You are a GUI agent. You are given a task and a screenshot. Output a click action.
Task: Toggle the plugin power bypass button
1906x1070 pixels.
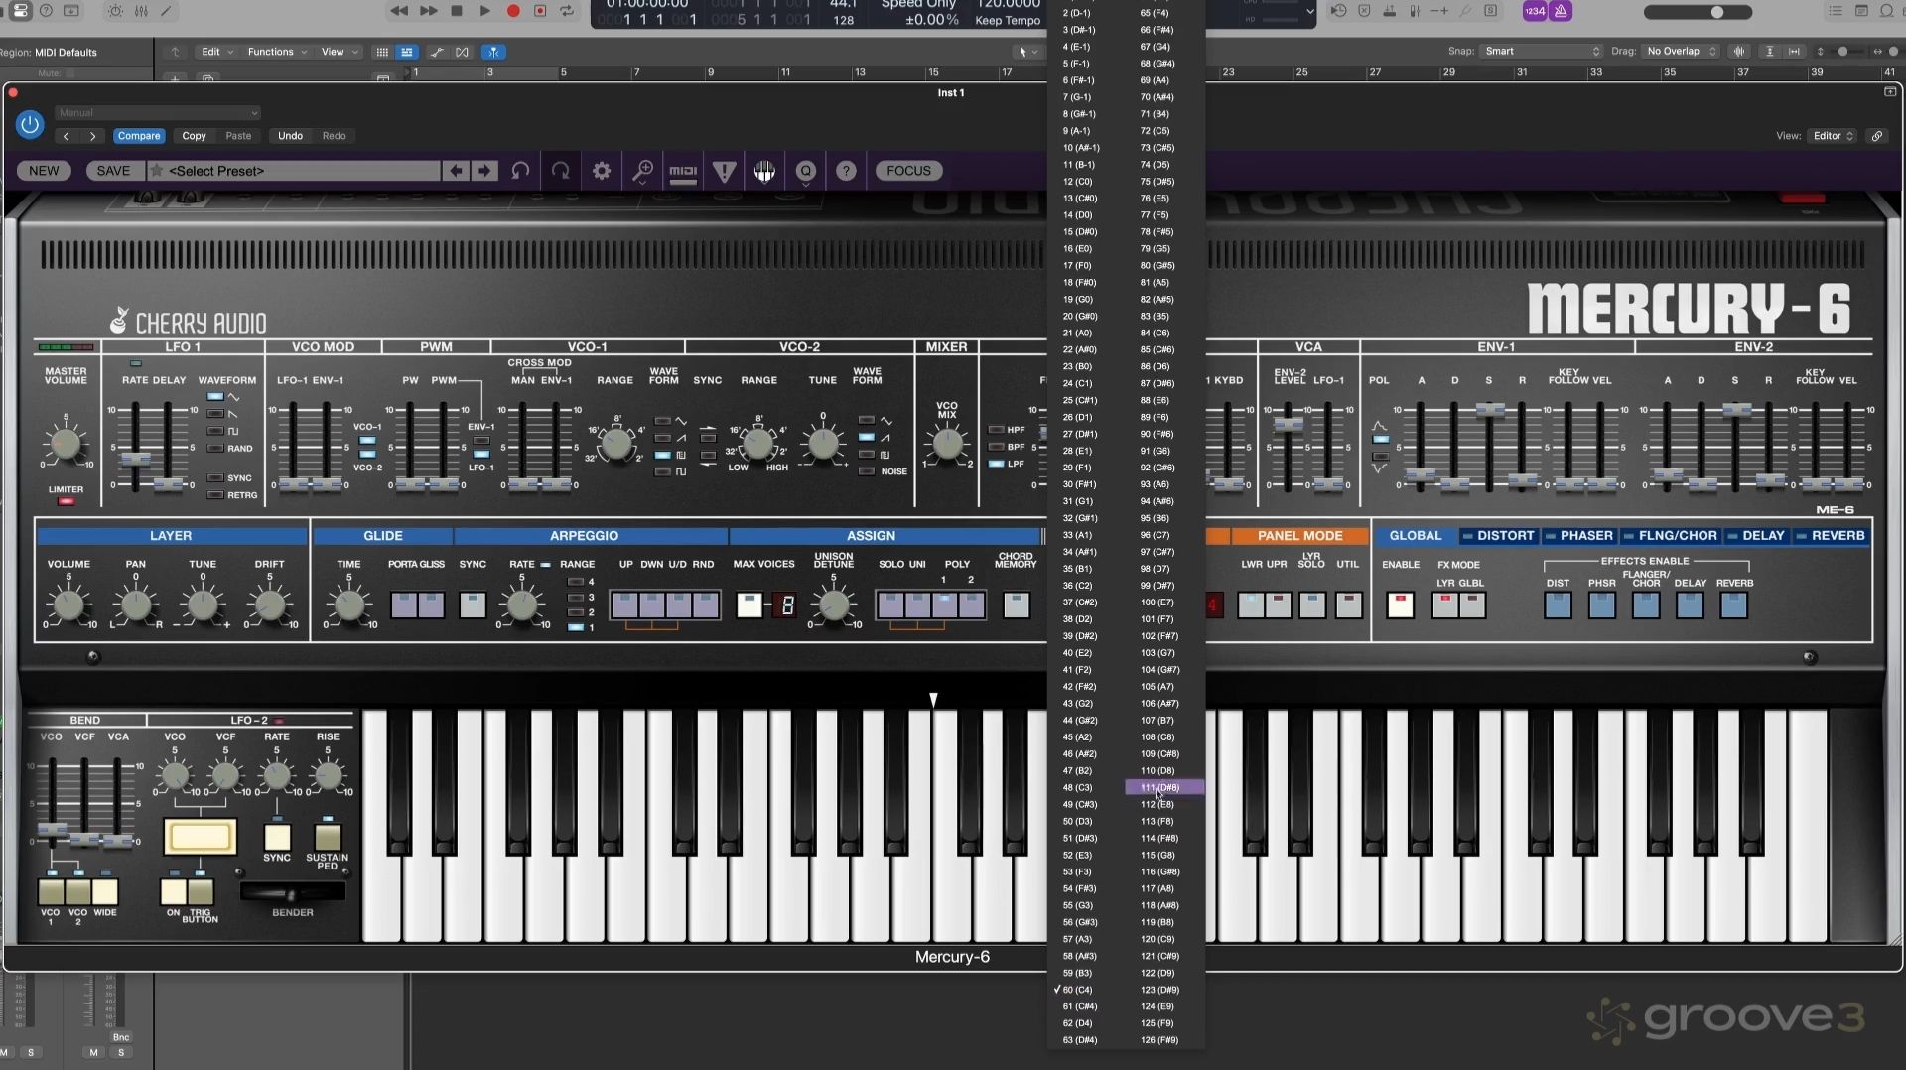click(x=30, y=124)
